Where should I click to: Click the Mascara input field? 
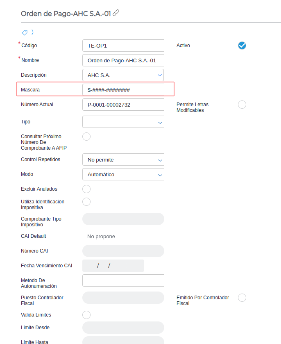[x=123, y=90]
